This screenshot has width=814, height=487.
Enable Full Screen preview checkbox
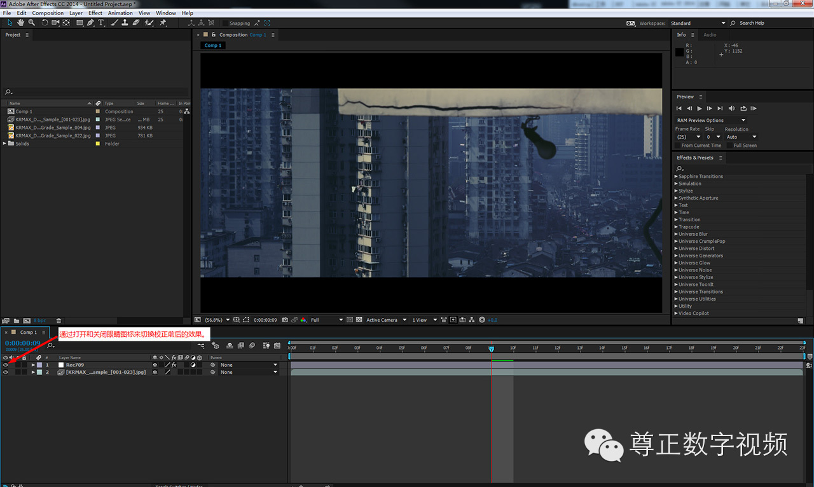(729, 146)
